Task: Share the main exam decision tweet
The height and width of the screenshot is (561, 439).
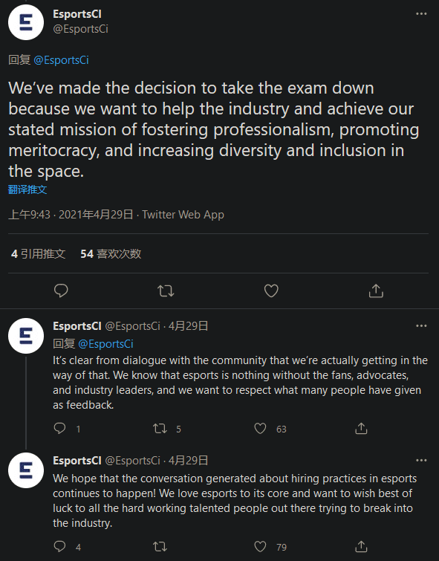Action: pyautogui.click(x=376, y=291)
